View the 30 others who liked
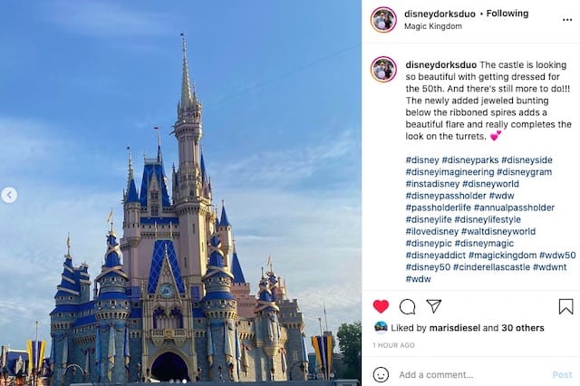The height and width of the screenshot is (386, 580). click(x=523, y=328)
